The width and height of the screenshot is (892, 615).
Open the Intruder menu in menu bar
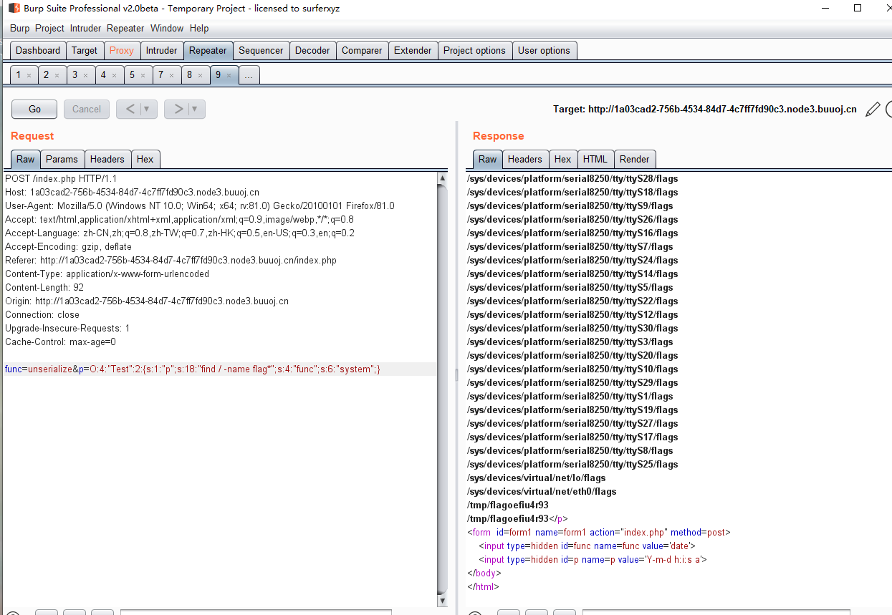(x=86, y=29)
